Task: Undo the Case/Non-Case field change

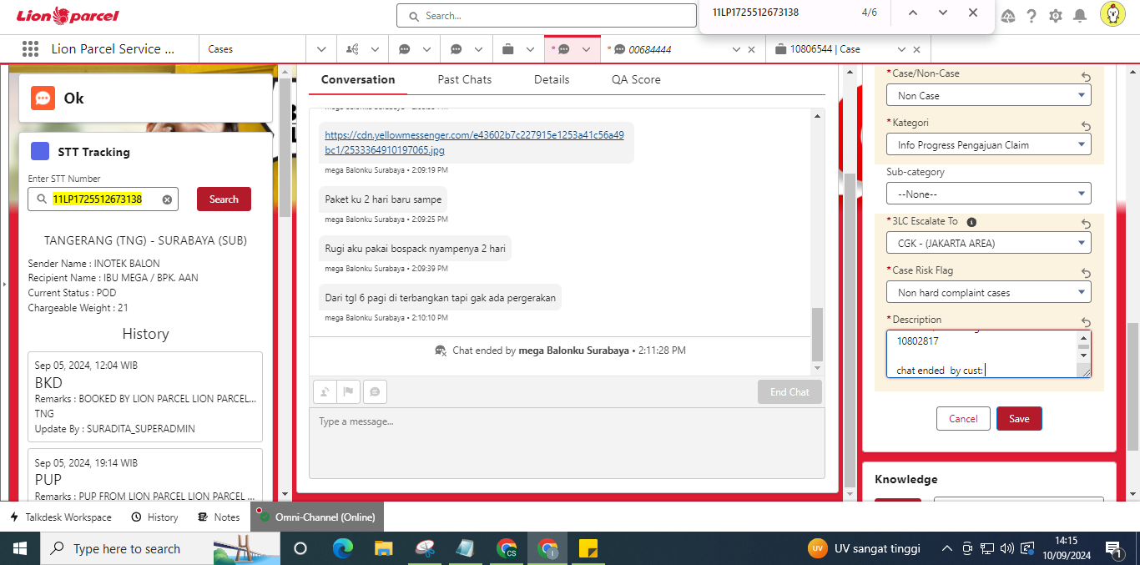Action: tap(1086, 77)
